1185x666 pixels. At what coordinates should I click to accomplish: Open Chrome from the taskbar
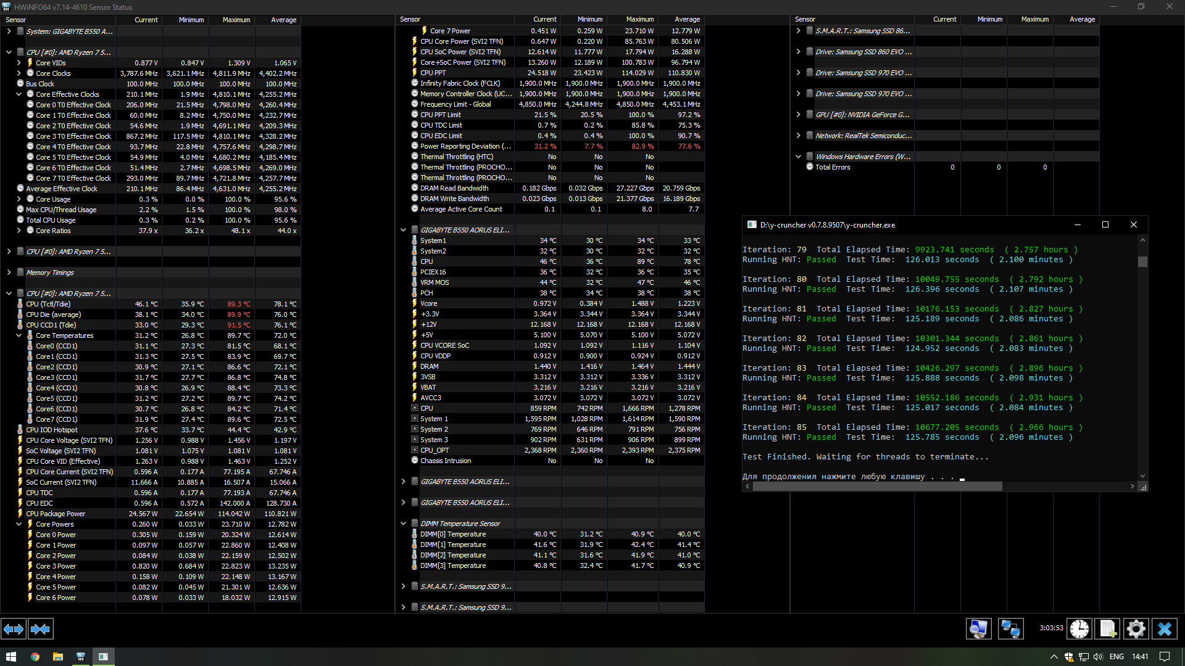(35, 657)
